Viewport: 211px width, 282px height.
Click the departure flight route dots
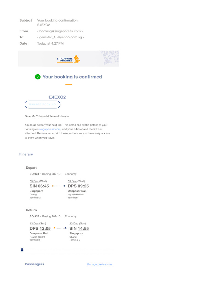(x=59, y=186)
